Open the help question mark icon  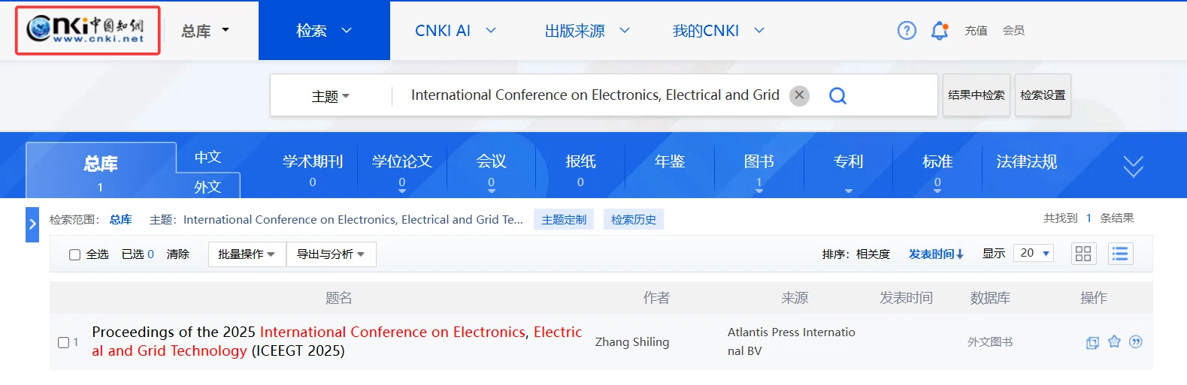907,31
